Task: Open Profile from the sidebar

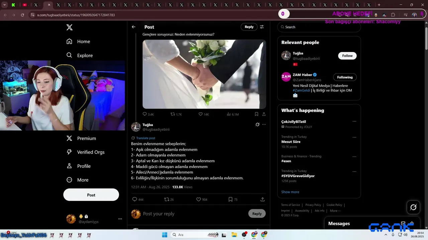Action: 79,166
